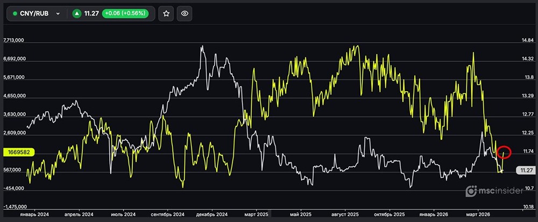
Task: Click the март 2025 date label
Action: pyautogui.click(x=256, y=214)
